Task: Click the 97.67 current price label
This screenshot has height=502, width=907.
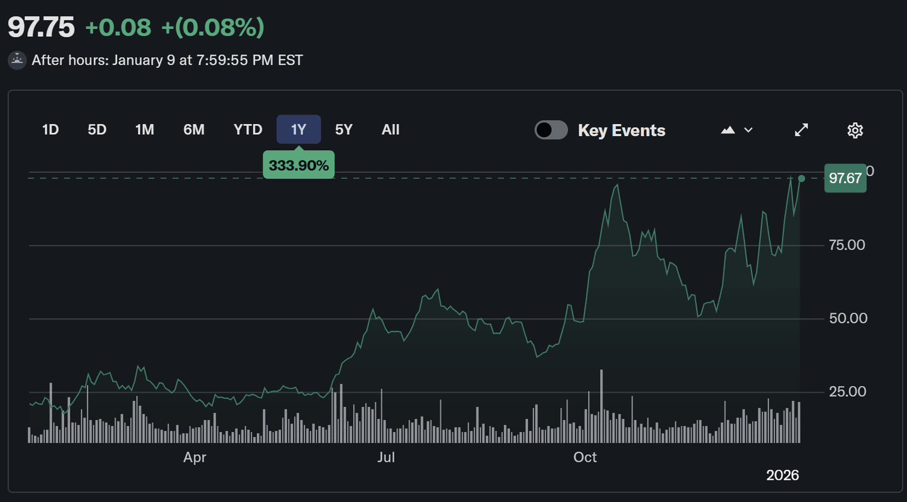Action: pyautogui.click(x=845, y=179)
